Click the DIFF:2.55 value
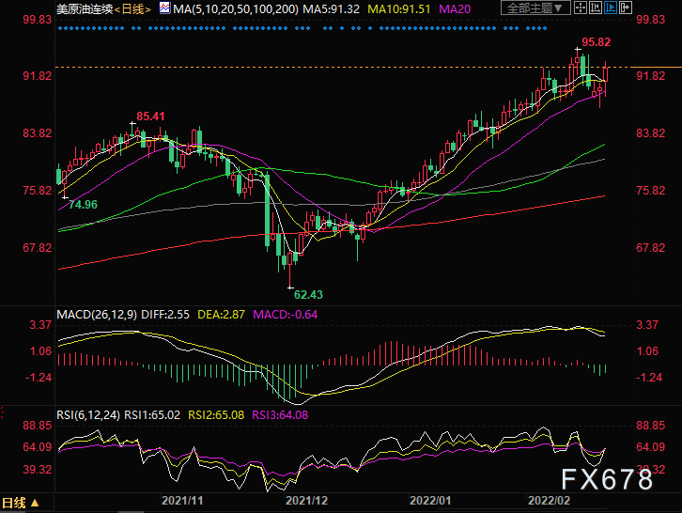This screenshot has height=513, width=682. coord(165,315)
